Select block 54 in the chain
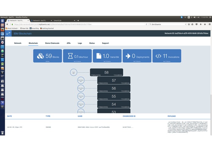This screenshot has height=151, width=212. tap(114, 104)
